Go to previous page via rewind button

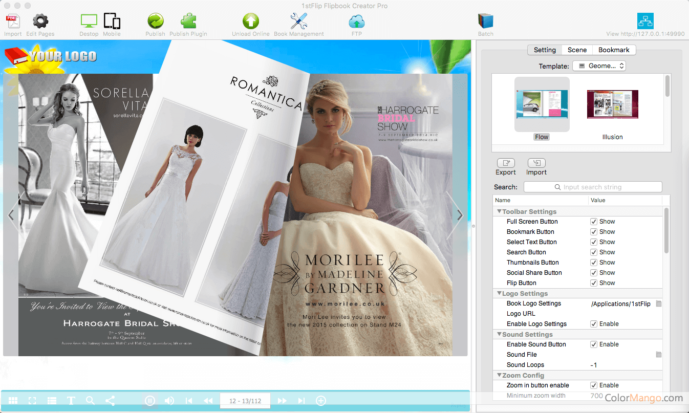[208, 401]
